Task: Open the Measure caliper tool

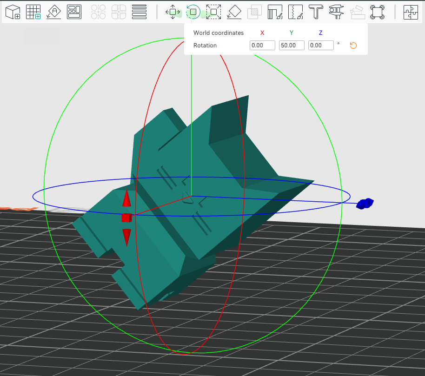Action: [x=336, y=12]
